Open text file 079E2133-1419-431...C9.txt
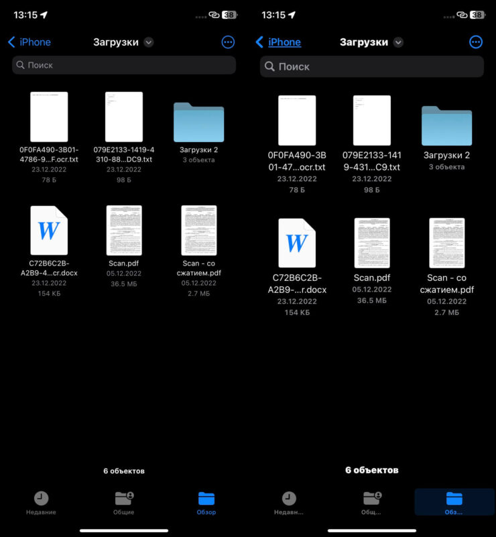The image size is (496, 537). 372,121
